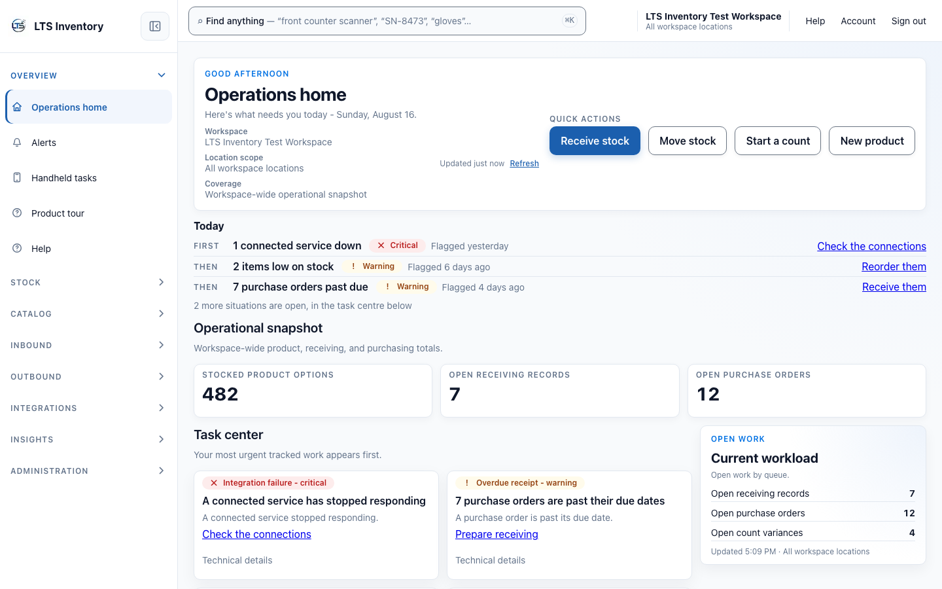
Task: Focus the Find anything search field
Action: pos(387,21)
